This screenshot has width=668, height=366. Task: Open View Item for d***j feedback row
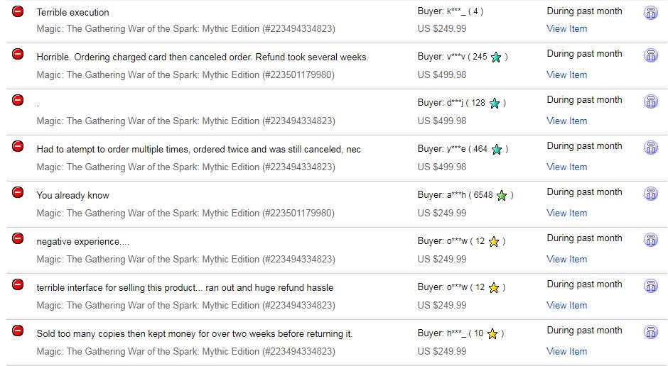566,121
